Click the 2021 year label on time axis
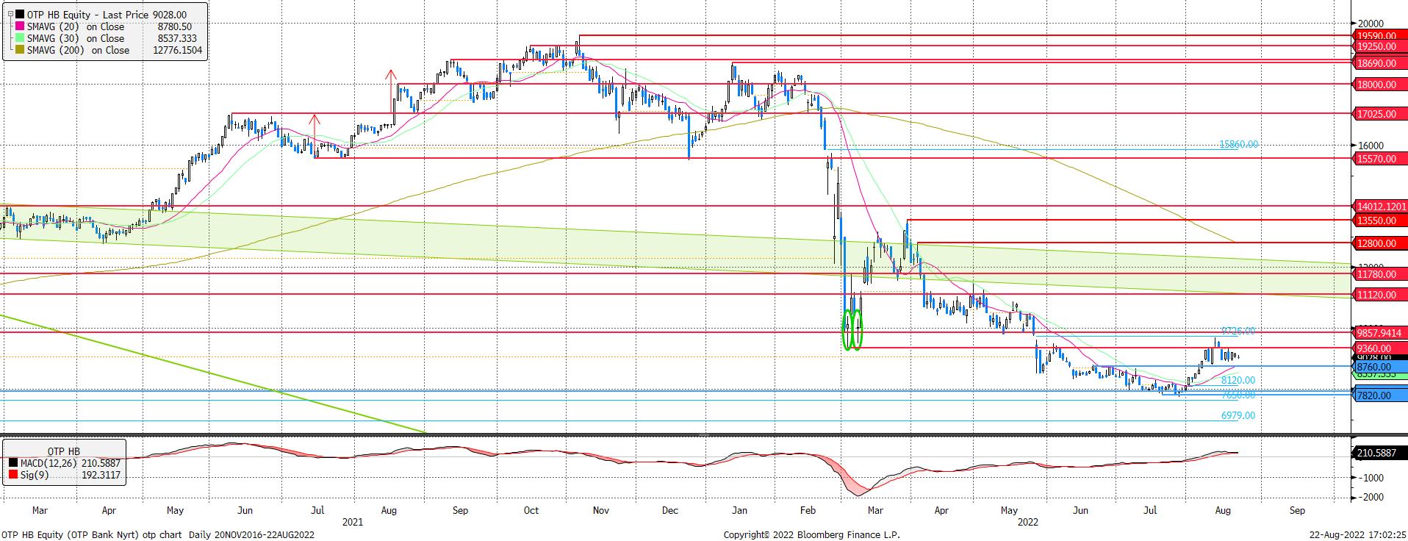Screen dimensions: 1408x541 353,522
